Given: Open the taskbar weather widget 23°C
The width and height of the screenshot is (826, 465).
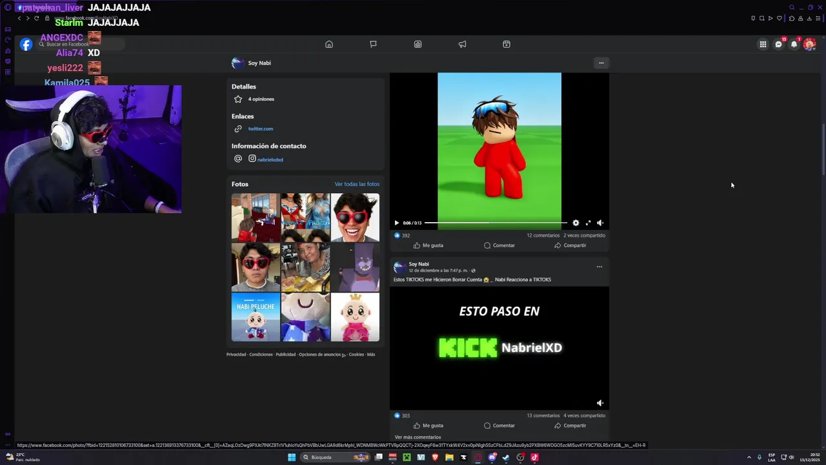Looking at the screenshot, I should pyautogui.click(x=23, y=457).
